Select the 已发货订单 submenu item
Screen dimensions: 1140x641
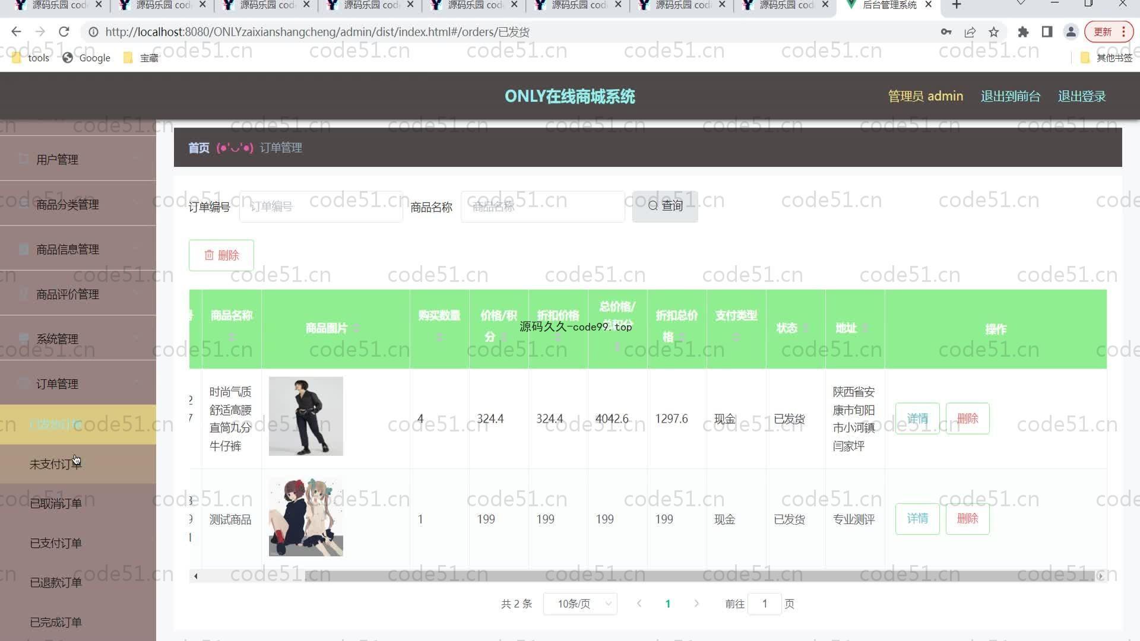(78, 424)
